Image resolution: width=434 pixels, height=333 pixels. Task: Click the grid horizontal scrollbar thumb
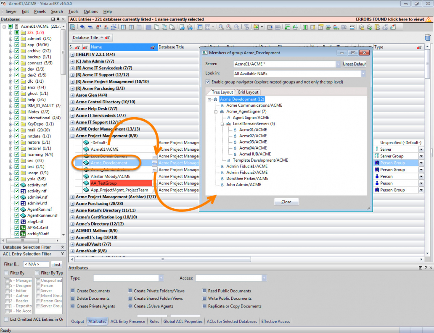tap(163, 259)
